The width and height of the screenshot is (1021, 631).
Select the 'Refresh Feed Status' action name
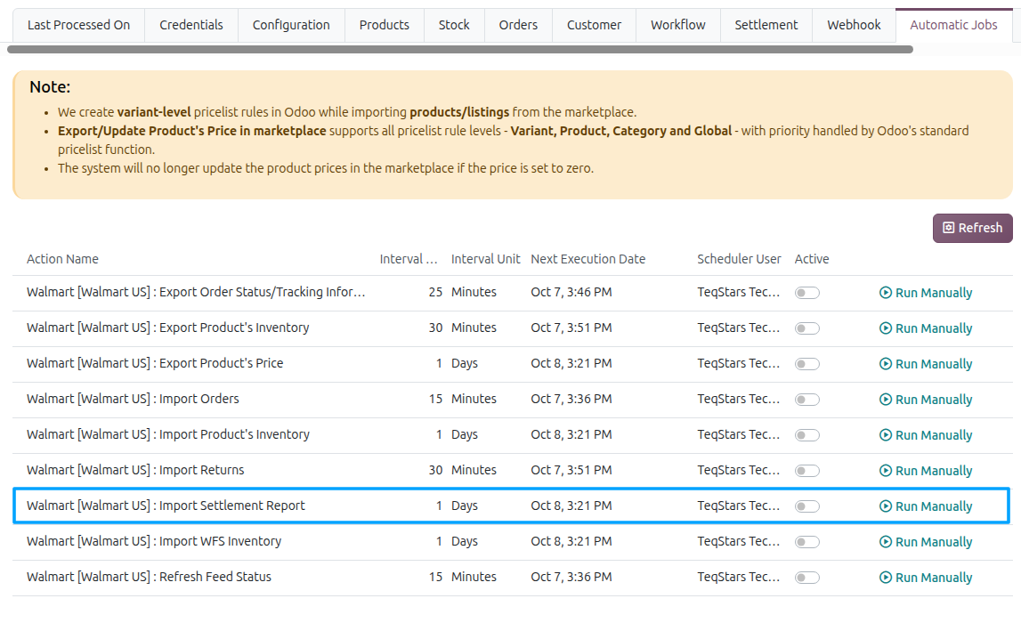150,577
